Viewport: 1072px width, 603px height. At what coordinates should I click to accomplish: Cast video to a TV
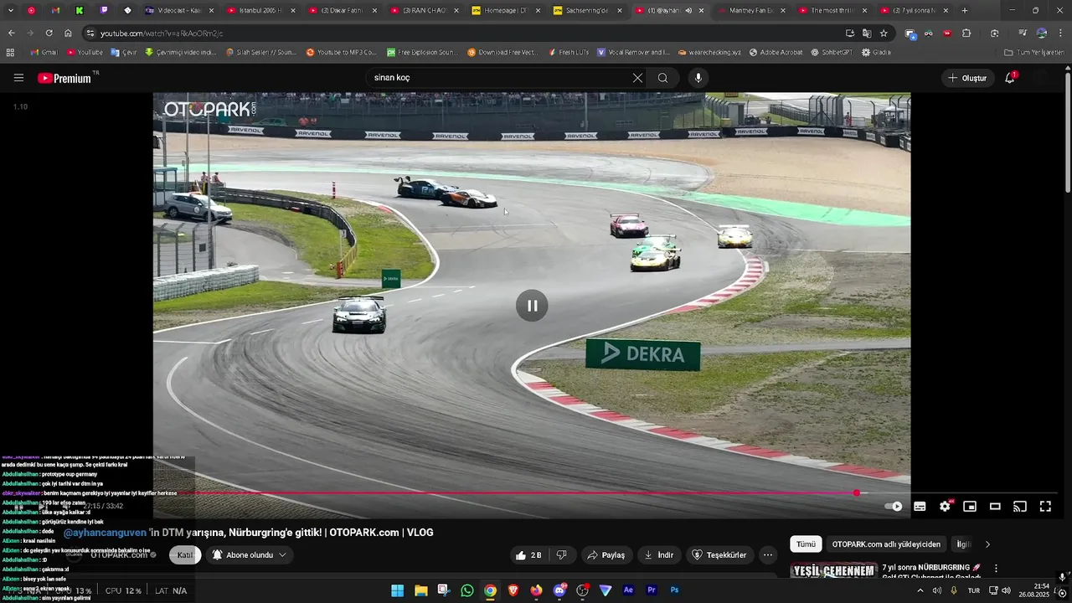tap(1020, 506)
